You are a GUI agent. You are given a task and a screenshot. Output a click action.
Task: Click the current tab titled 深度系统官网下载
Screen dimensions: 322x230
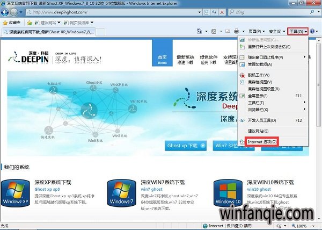tap(49, 32)
